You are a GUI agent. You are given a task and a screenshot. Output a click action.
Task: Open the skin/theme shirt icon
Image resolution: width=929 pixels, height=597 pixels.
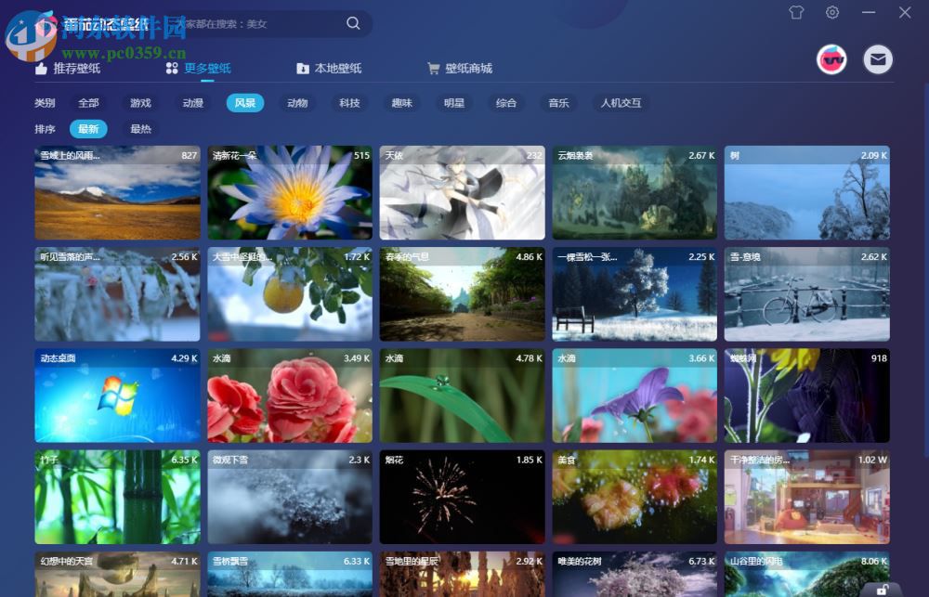tap(796, 12)
